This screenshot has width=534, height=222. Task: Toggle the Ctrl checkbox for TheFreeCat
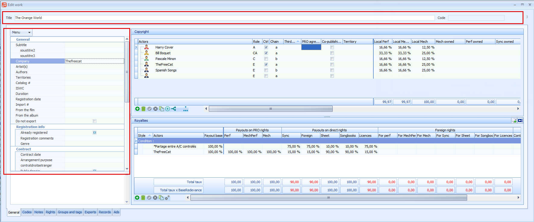coord(266,64)
